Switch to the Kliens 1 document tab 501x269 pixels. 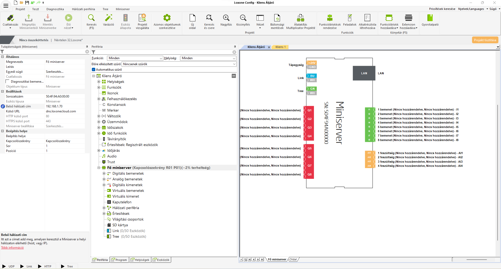tap(281, 47)
